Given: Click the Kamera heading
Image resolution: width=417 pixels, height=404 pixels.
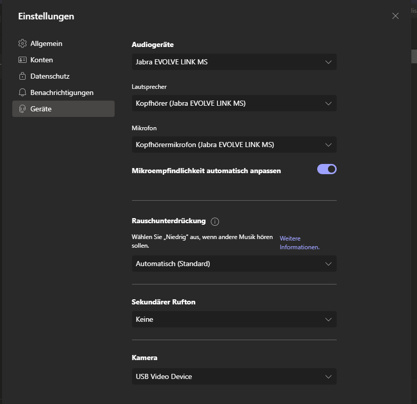Looking at the screenshot, I should (x=144, y=358).
